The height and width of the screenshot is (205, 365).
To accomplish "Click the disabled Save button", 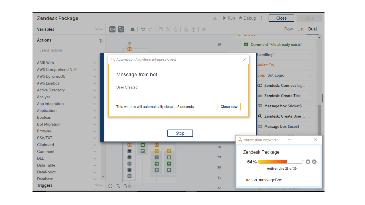I will click(x=309, y=18).
